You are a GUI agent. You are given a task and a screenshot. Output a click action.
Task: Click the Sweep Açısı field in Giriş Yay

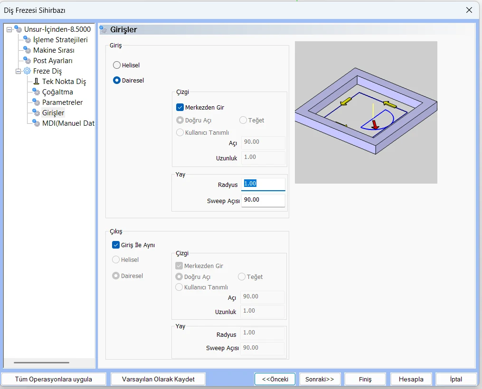click(x=263, y=200)
